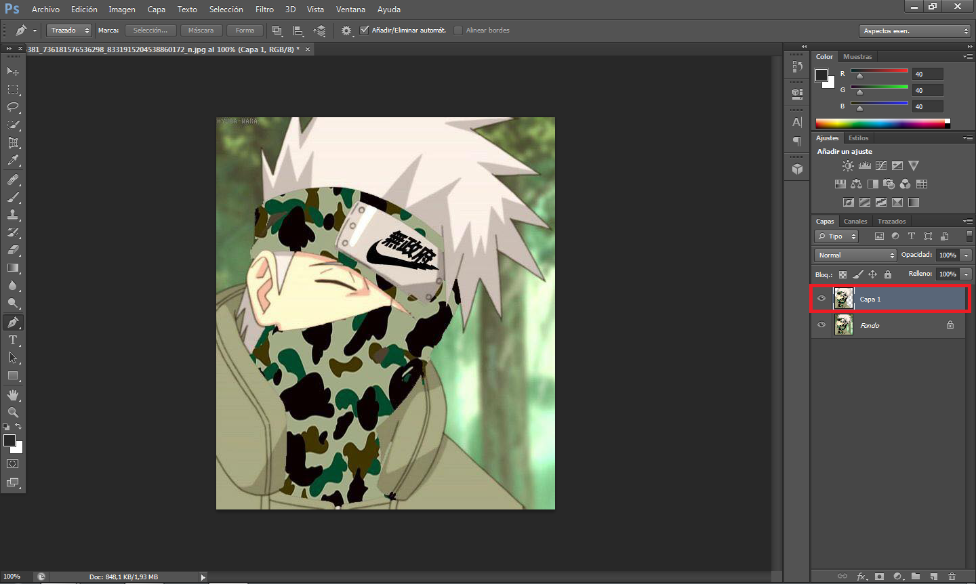976x584 pixels.
Task: Add a Curves adjustment
Action: click(881, 165)
